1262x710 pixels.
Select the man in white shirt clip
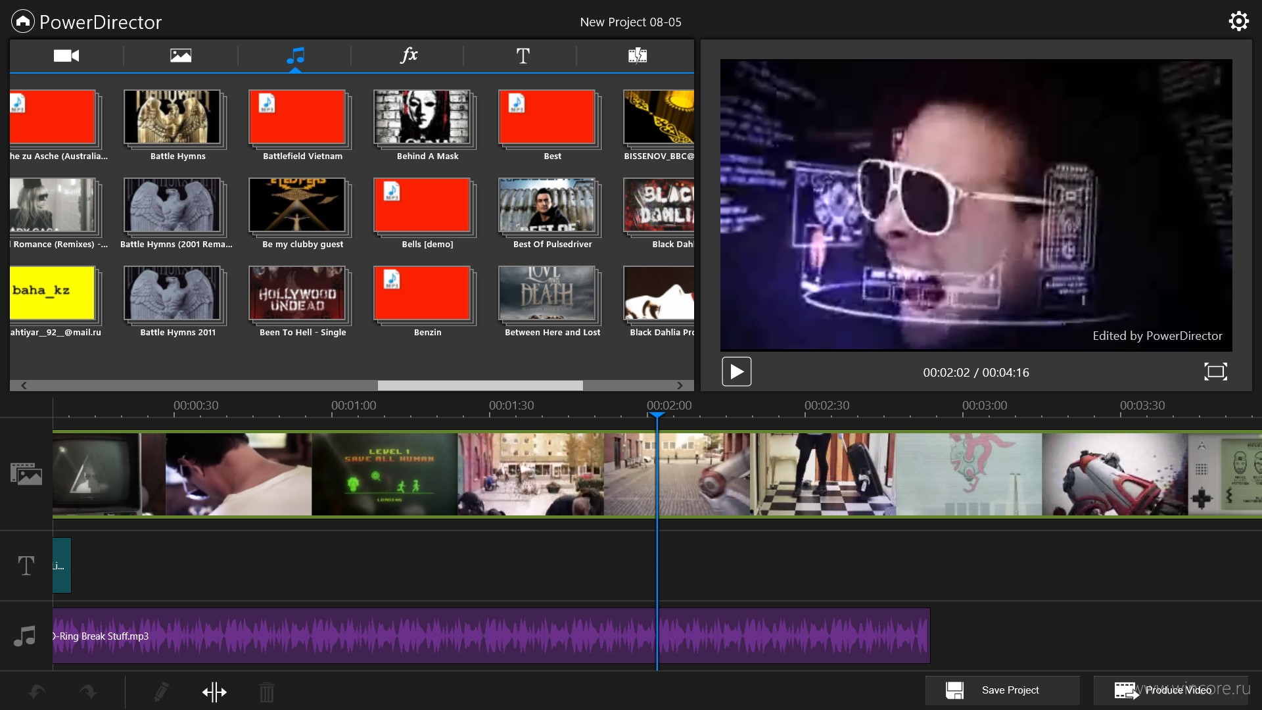239,474
